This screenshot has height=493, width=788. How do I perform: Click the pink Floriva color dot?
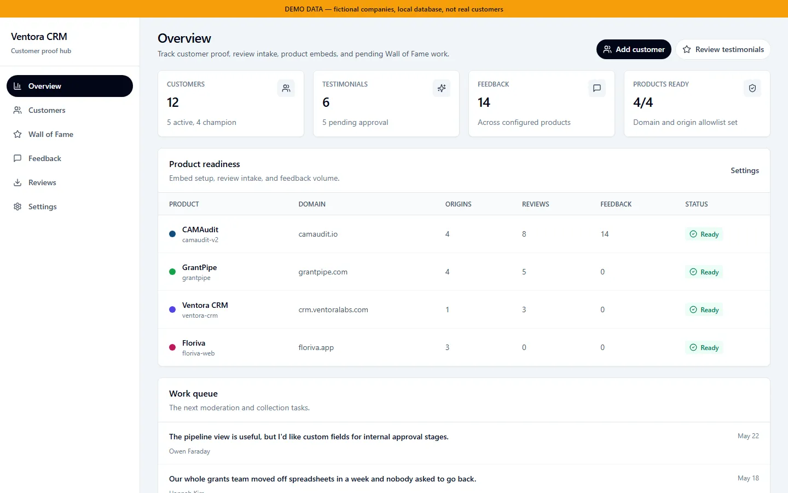point(172,347)
